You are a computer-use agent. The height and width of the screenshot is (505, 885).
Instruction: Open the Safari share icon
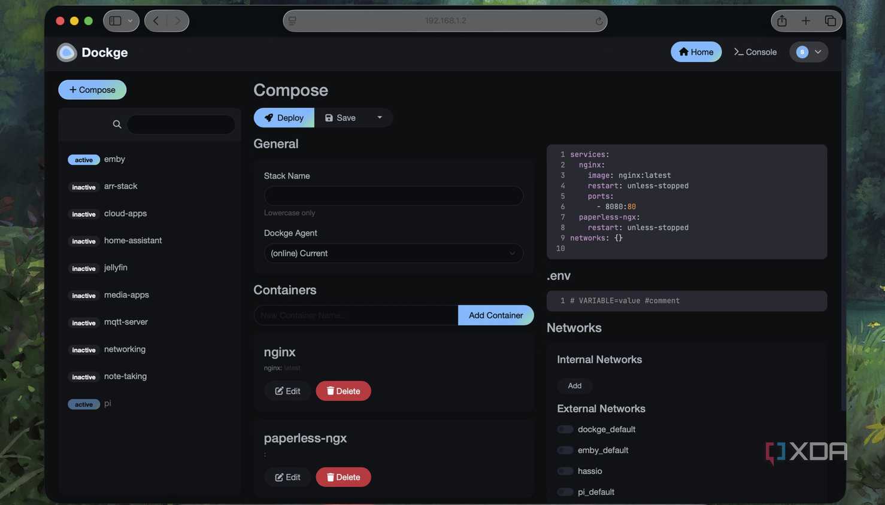pyautogui.click(x=782, y=21)
